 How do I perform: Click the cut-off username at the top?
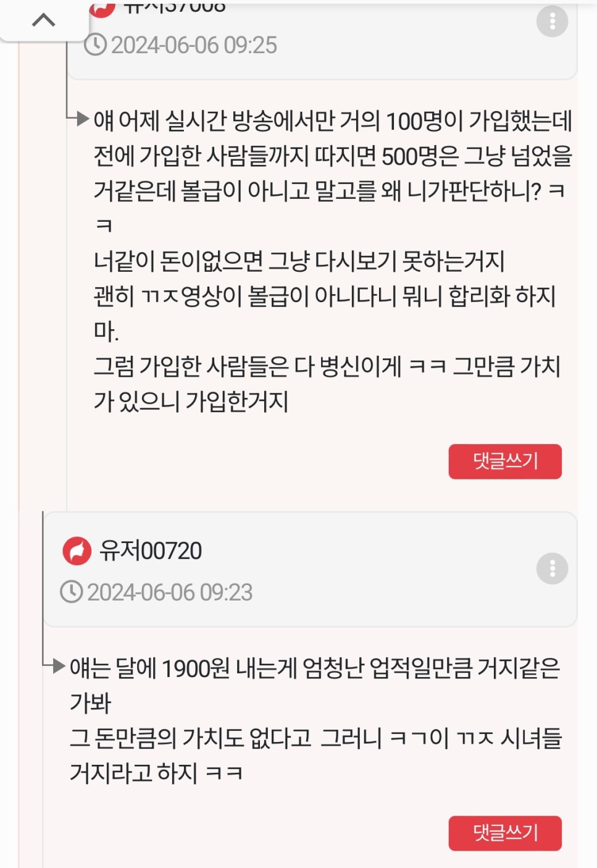click(175, 7)
